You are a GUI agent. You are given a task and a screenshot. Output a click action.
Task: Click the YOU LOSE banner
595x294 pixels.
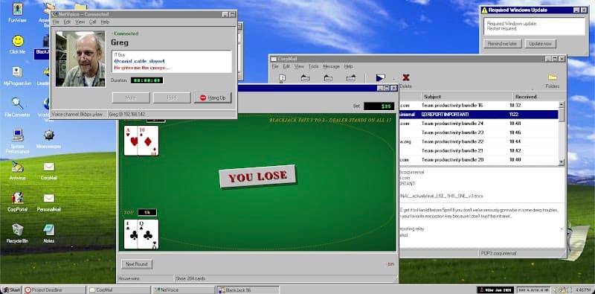[x=257, y=176]
